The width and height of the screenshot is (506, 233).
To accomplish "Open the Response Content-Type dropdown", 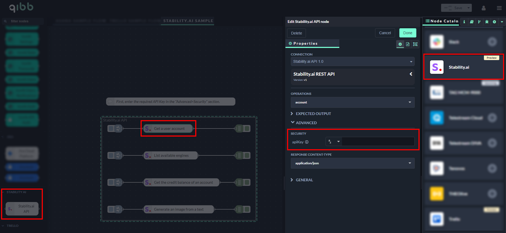I will [353, 163].
